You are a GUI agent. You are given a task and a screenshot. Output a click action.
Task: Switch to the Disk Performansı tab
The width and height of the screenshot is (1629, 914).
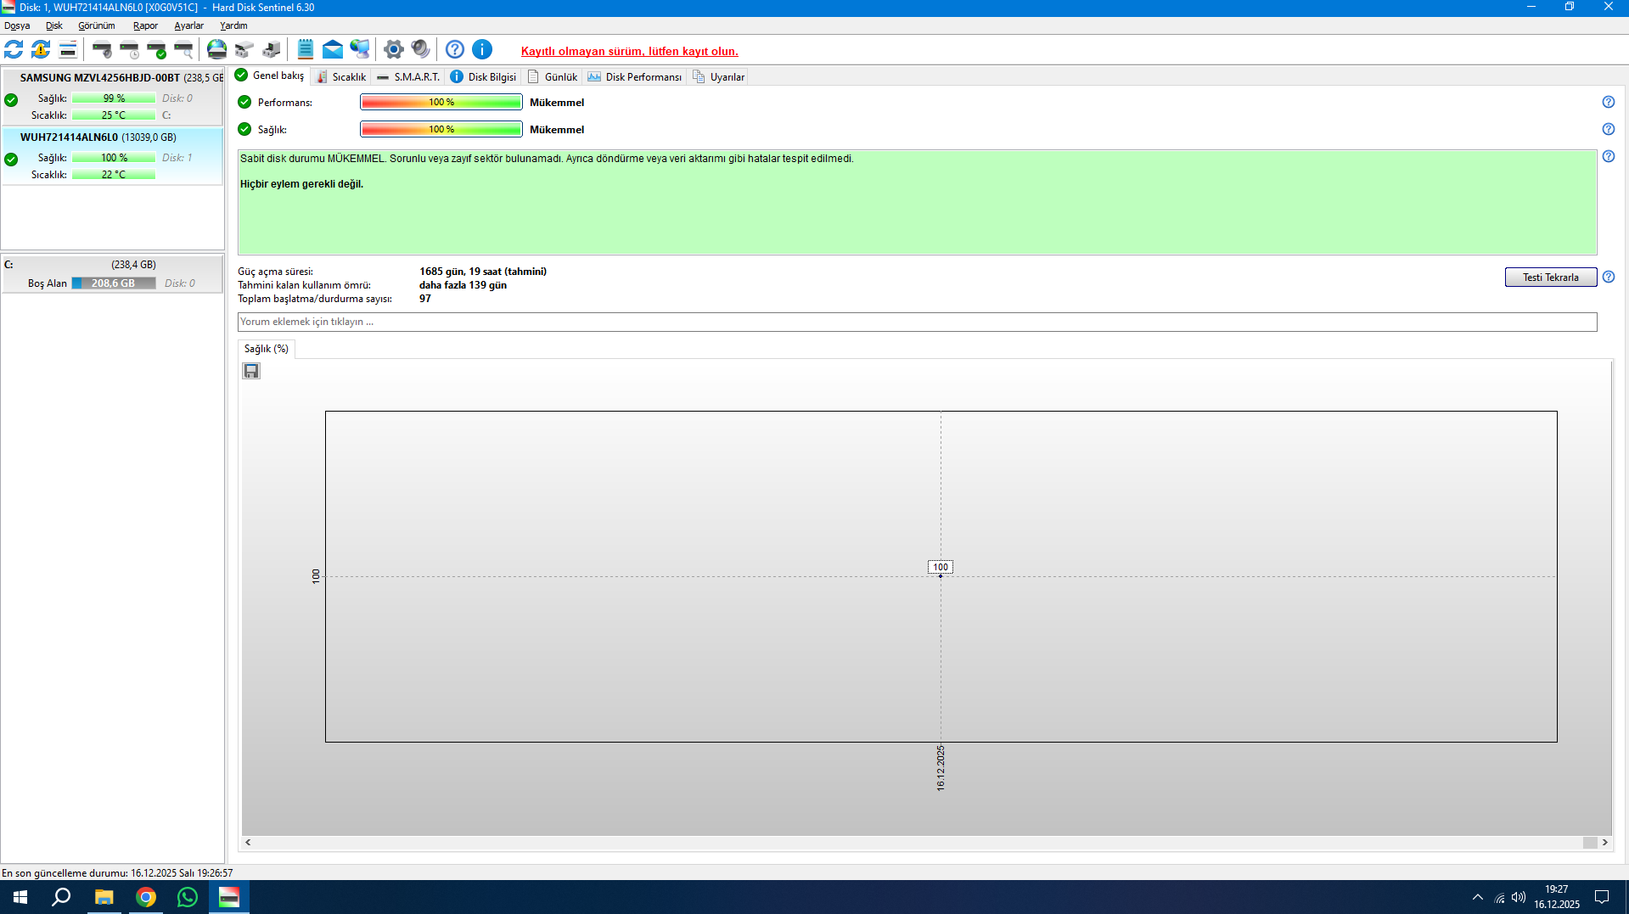635,77
